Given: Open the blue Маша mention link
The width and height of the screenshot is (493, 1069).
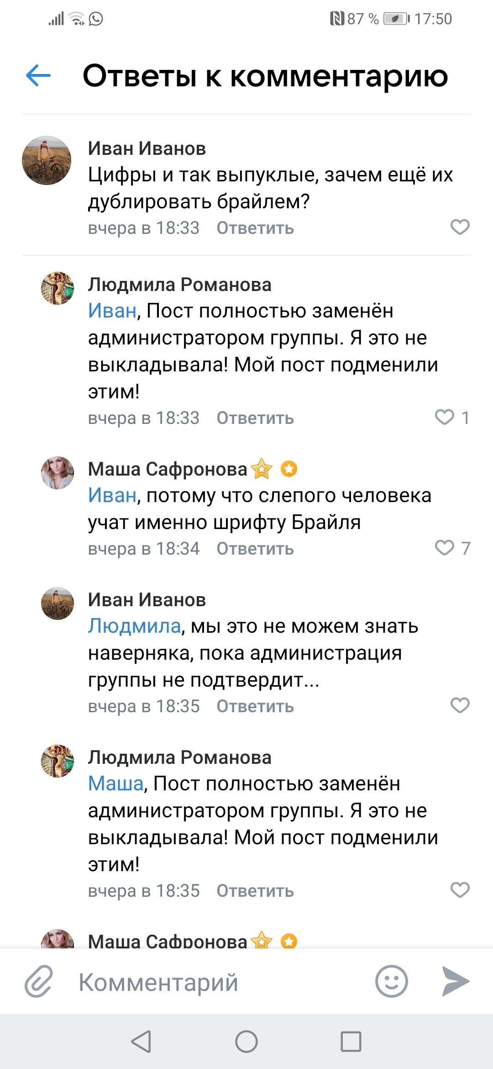Looking at the screenshot, I should (116, 783).
